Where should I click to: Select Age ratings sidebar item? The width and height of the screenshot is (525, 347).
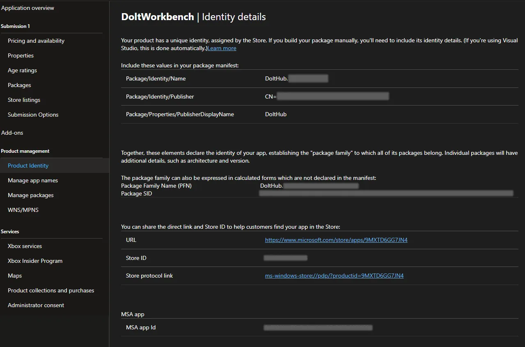click(22, 70)
